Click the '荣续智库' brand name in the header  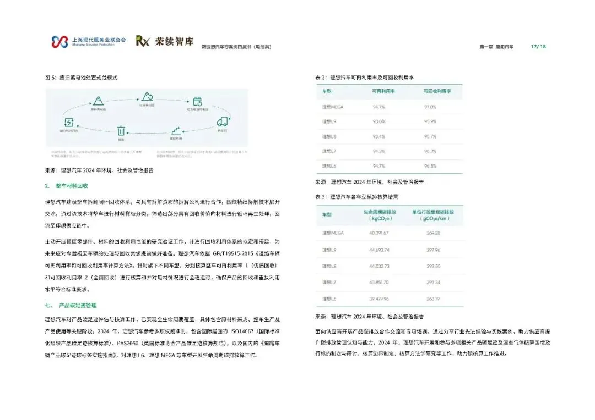click(174, 41)
